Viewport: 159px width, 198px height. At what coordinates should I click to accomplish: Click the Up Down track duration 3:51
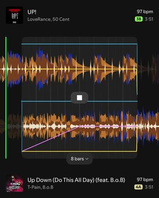point(149,187)
